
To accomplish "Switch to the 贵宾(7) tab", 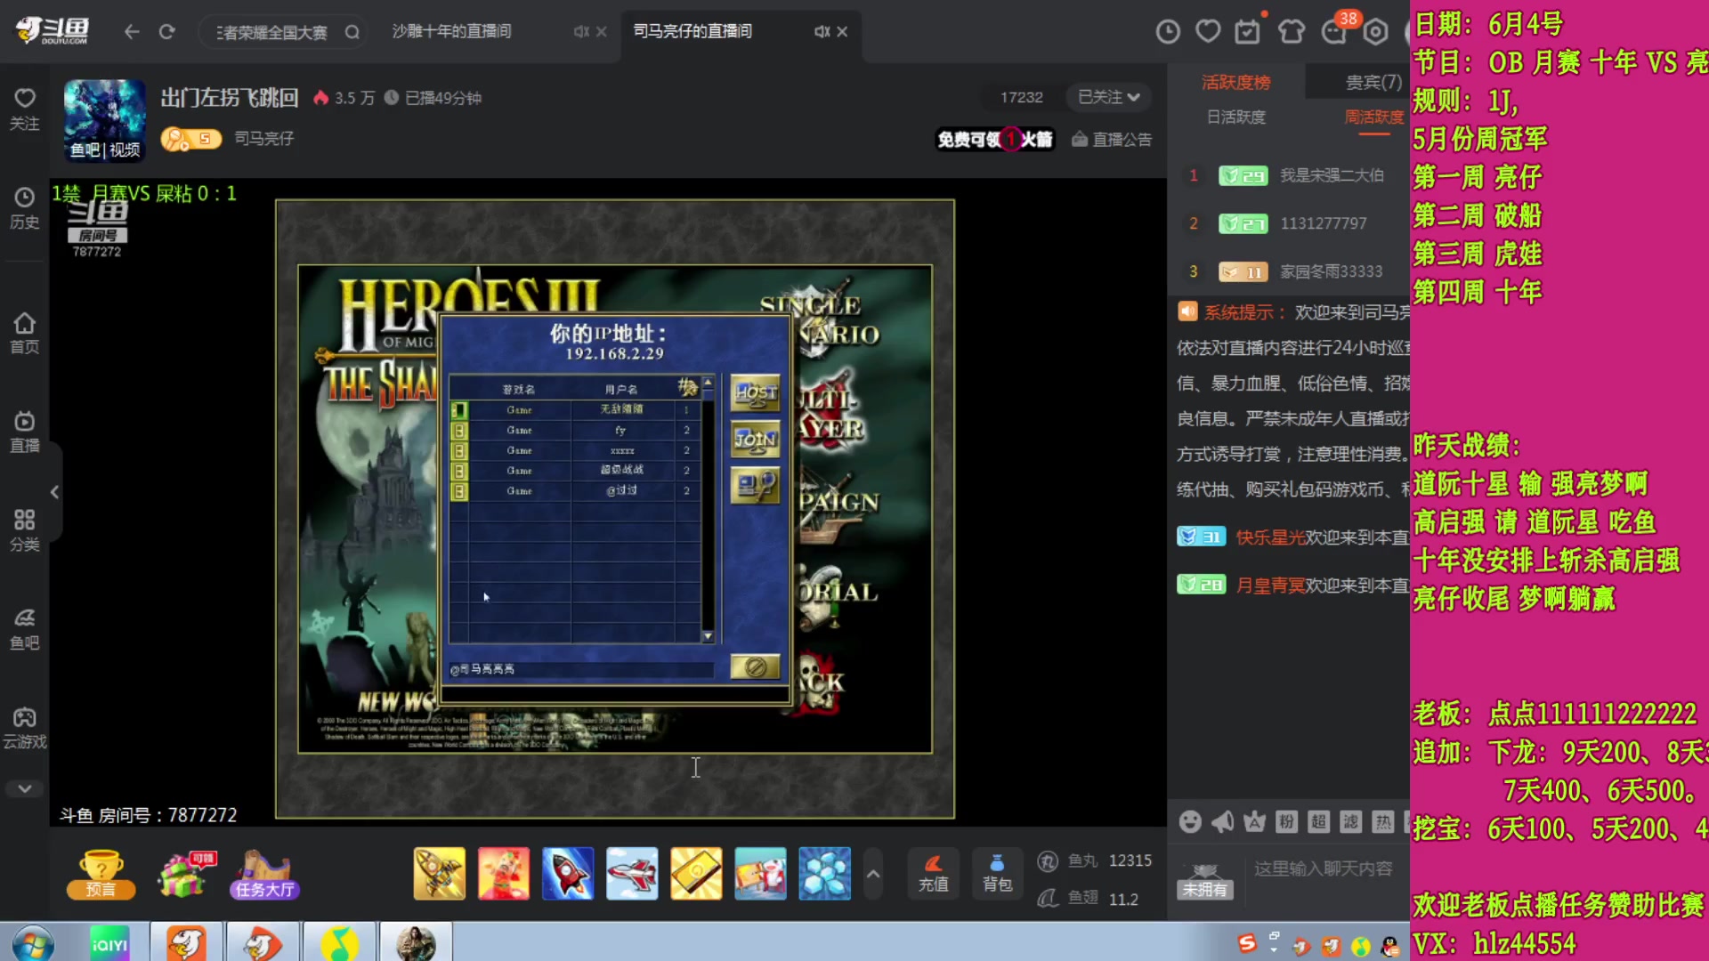I will 1373,83.
